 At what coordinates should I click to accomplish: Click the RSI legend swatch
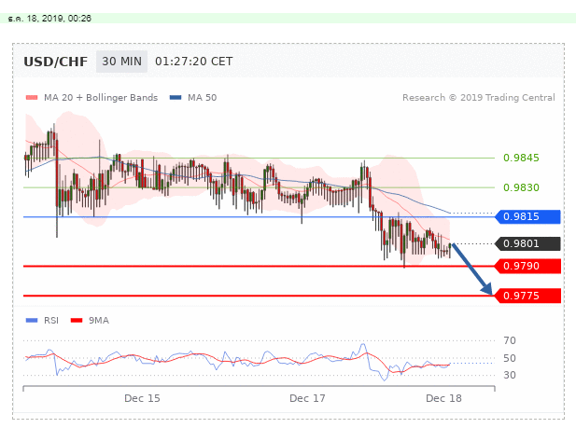coord(32,321)
